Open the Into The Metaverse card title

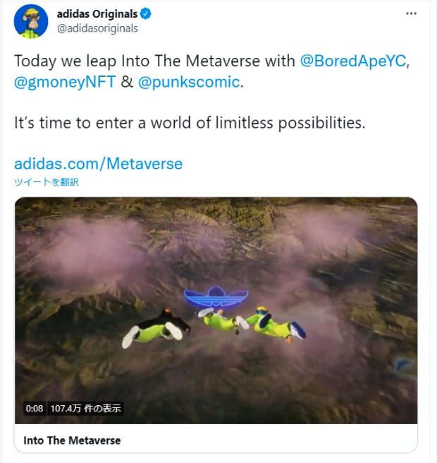72,440
